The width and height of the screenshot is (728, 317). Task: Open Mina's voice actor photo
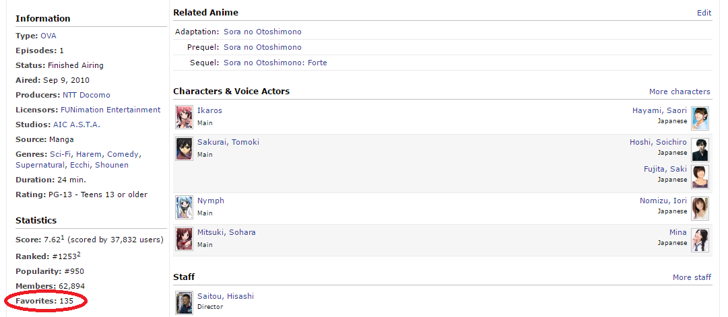click(x=700, y=238)
